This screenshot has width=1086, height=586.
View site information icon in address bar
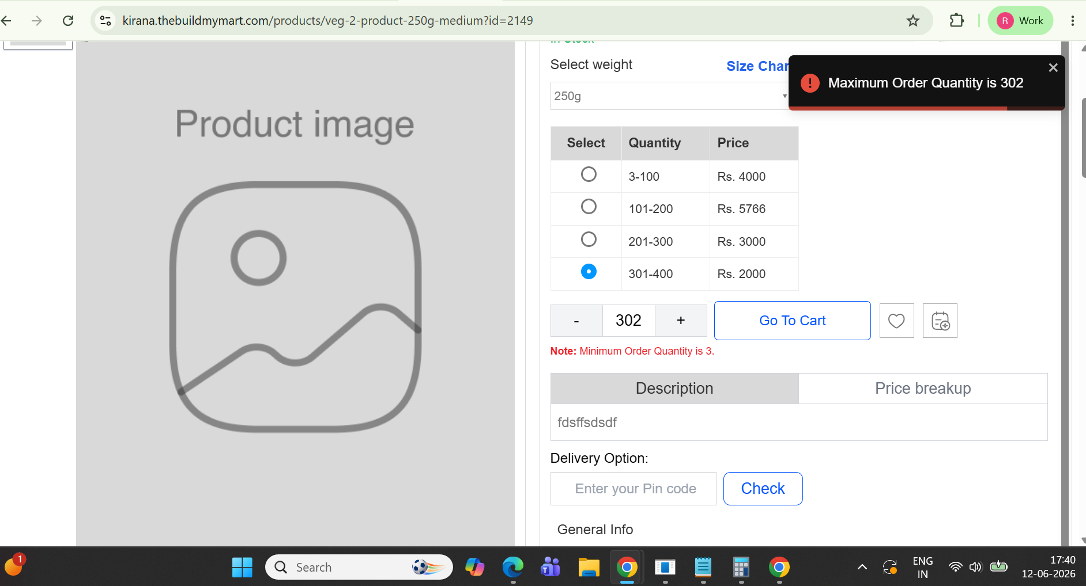point(105,21)
